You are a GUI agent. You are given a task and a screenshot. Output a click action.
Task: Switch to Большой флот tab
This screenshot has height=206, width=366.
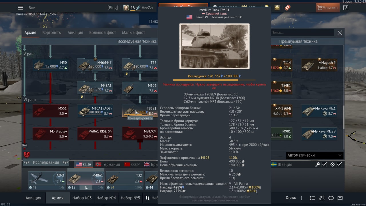coord(103,33)
